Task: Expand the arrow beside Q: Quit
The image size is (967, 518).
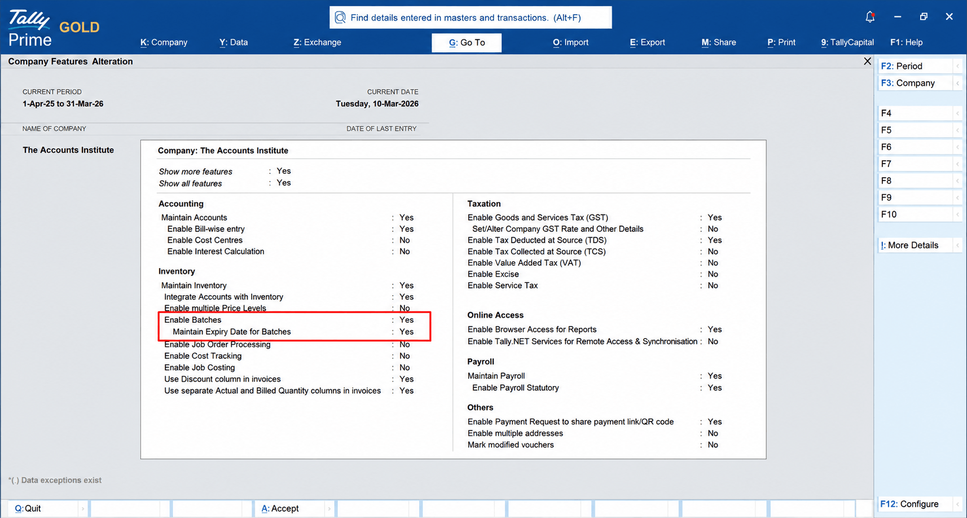Action: coord(82,508)
